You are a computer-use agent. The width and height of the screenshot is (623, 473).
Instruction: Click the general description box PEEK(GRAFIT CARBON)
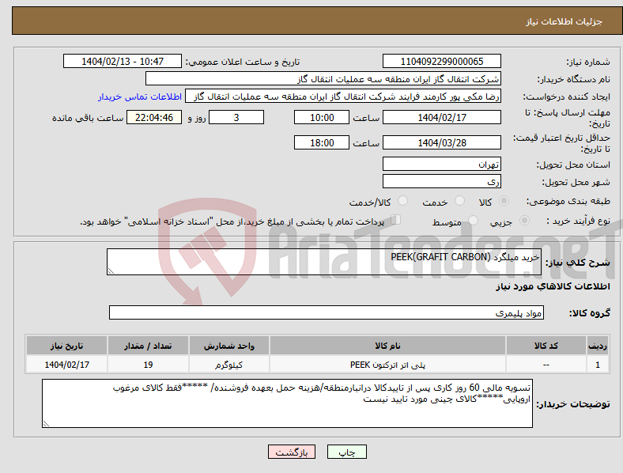tap(324, 262)
